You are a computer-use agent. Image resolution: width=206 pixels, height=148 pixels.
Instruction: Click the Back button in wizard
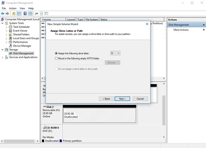[x=106, y=99]
